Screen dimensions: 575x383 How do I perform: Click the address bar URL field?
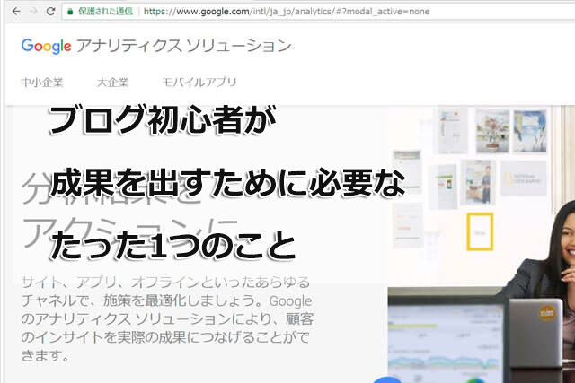pos(318,12)
